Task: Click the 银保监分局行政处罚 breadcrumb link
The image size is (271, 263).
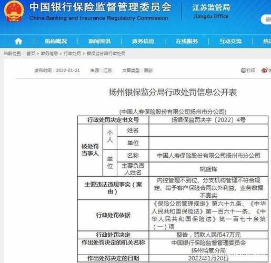Action: click(x=106, y=53)
